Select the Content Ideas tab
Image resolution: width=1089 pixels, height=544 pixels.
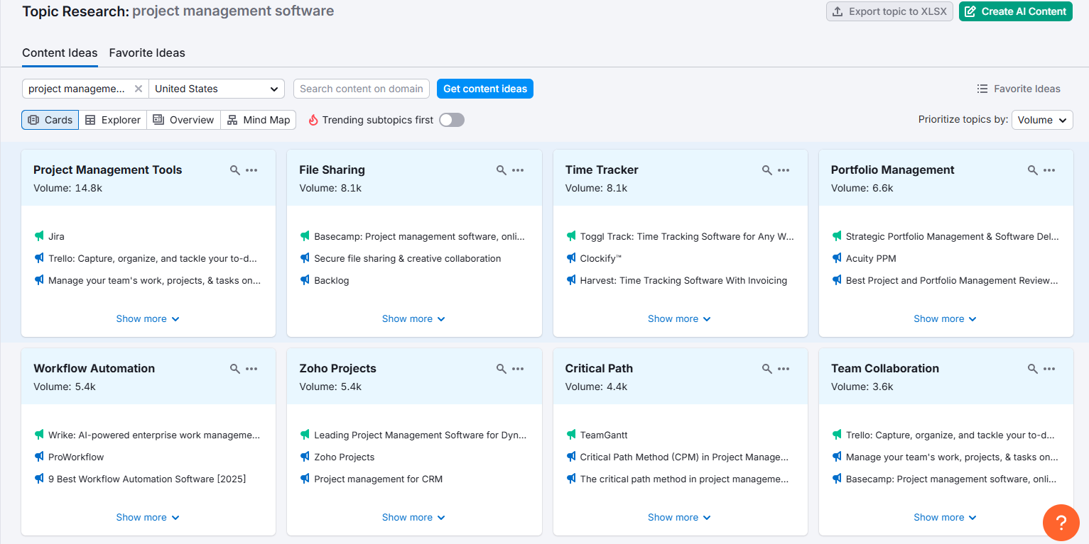click(60, 53)
